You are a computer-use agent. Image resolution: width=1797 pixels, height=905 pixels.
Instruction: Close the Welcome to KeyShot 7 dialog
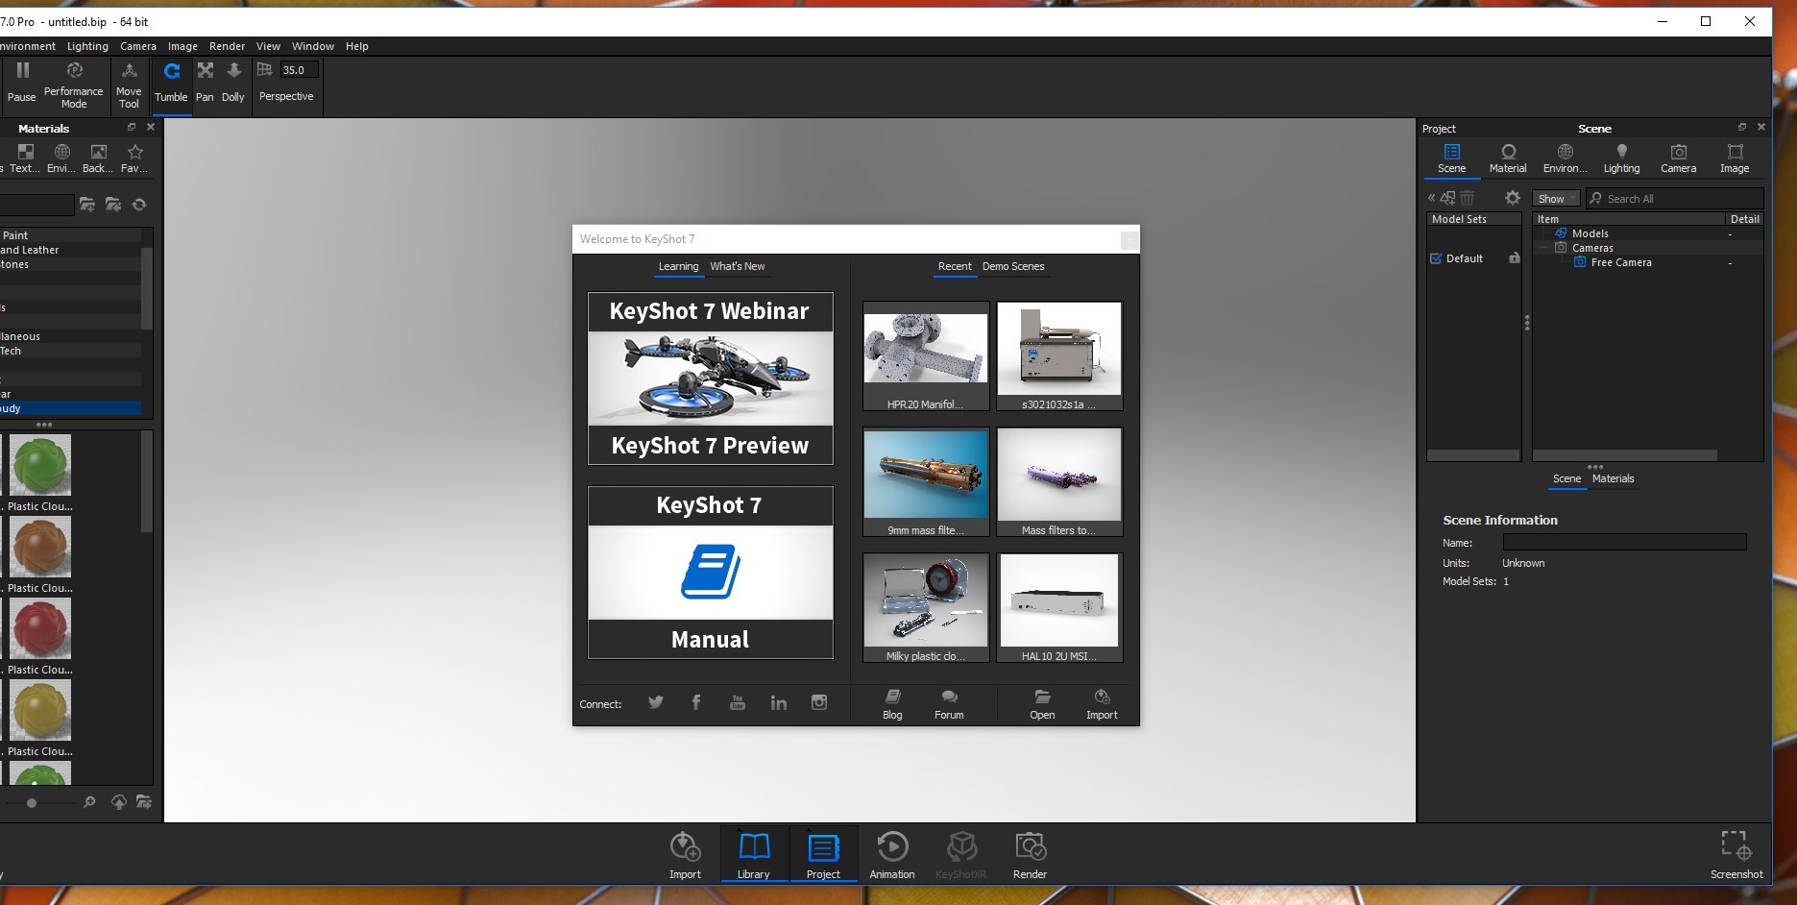tap(1129, 239)
